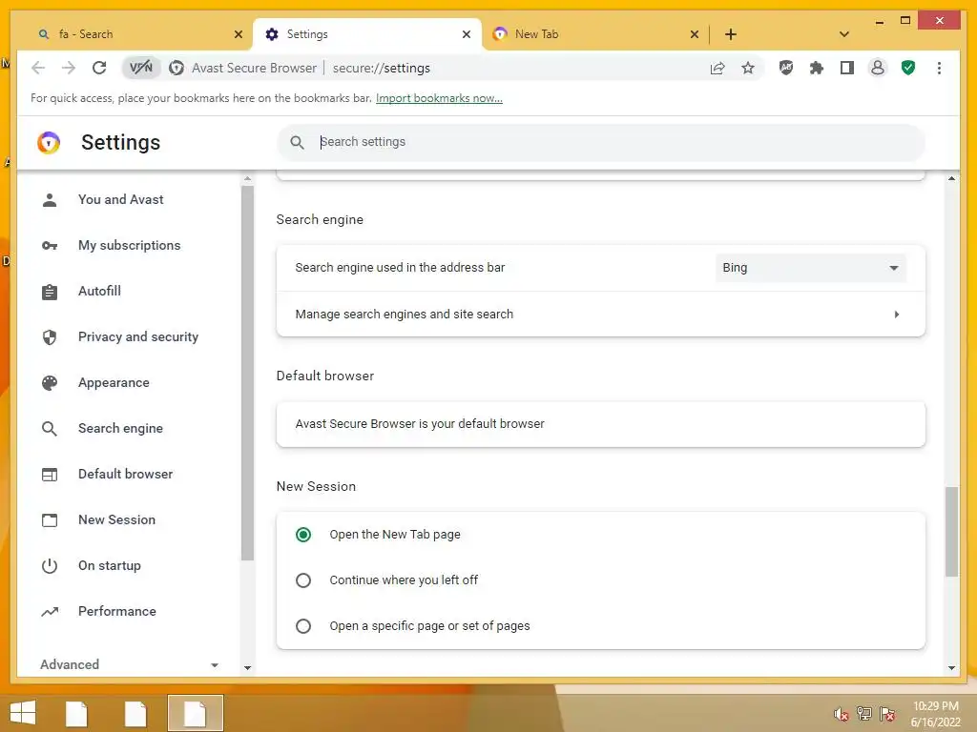
Task: Click the Avast logo beside the Settings heading
Action: coord(49,143)
